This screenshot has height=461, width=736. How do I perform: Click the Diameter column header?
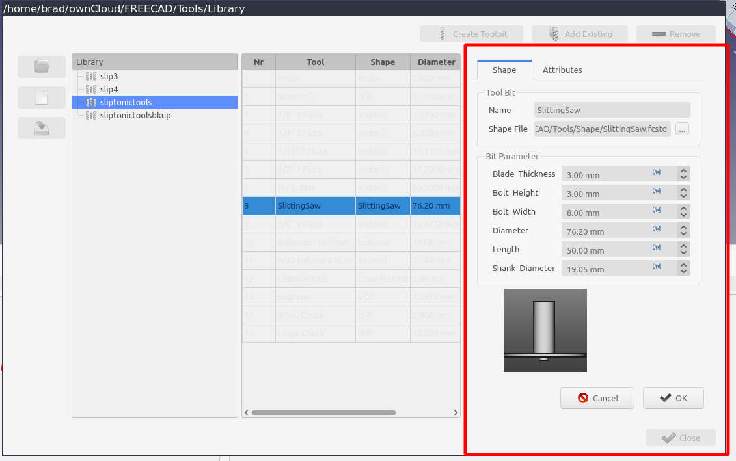pos(435,62)
